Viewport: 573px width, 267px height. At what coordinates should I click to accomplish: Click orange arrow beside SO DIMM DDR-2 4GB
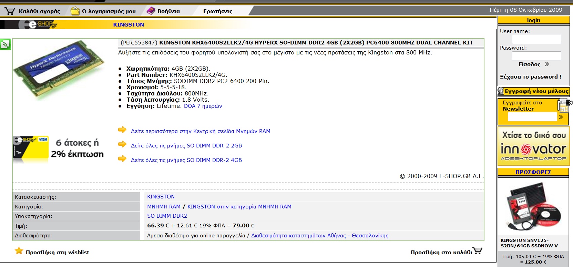(122, 159)
